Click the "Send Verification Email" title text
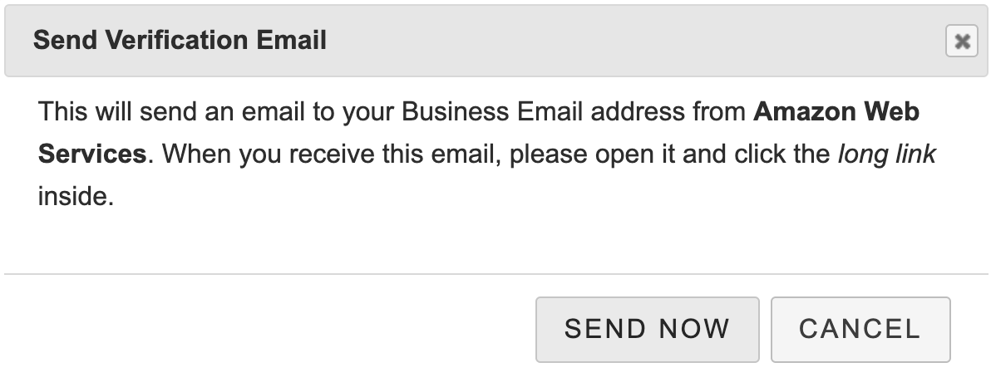Image resolution: width=991 pixels, height=392 pixels. [x=180, y=40]
